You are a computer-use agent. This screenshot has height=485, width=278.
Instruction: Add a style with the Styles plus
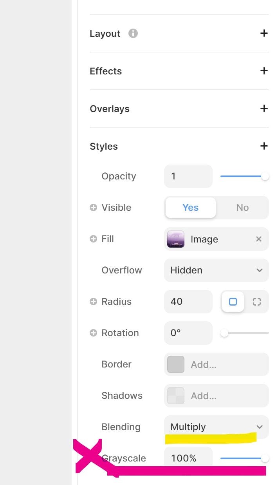click(264, 146)
